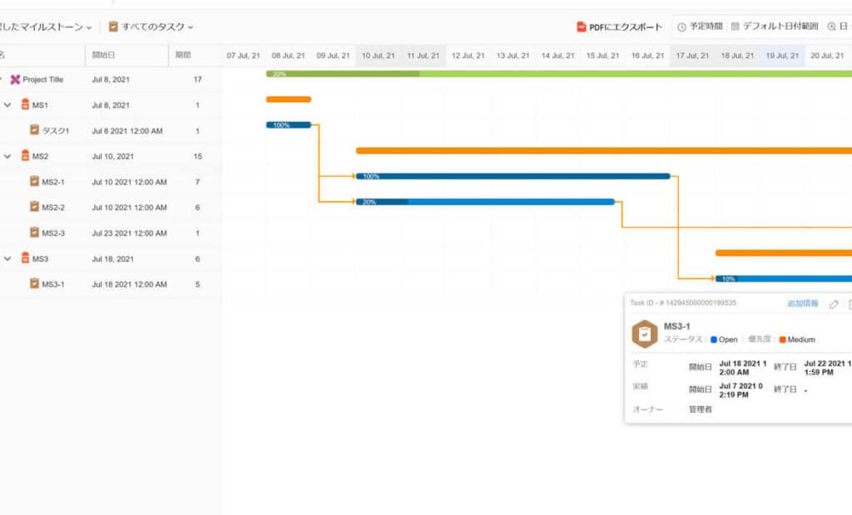Click the pencil edit icon in task popup
The image size is (852, 515).
click(834, 304)
